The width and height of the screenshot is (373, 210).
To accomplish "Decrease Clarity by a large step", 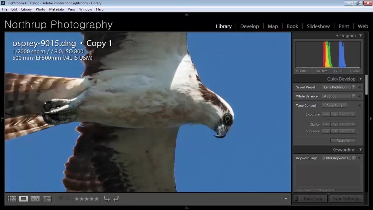I will pyautogui.click(x=326, y=125).
